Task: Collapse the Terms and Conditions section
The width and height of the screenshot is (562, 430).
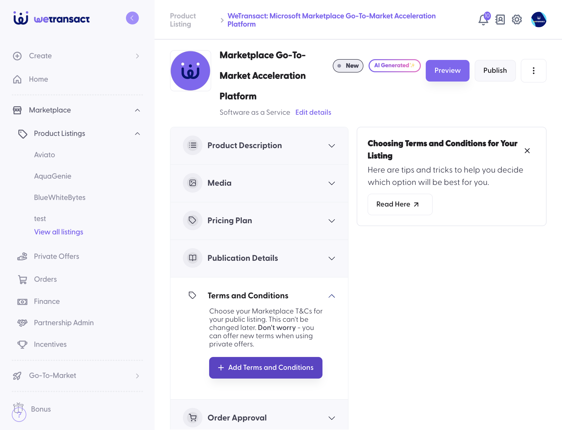Action: click(x=332, y=296)
